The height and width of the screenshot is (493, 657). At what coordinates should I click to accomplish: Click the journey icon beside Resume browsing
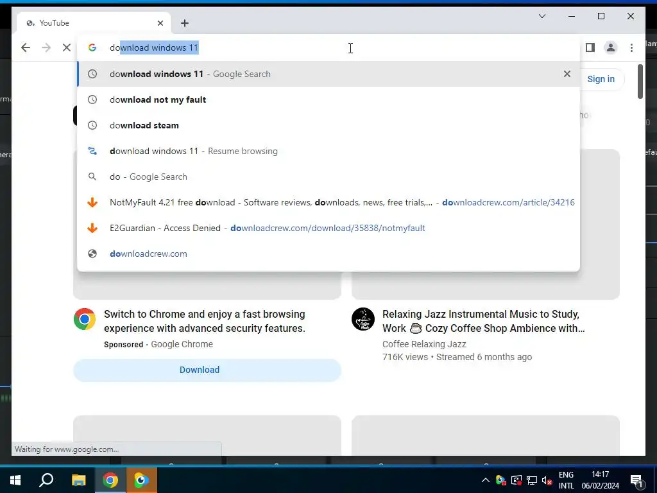(92, 151)
